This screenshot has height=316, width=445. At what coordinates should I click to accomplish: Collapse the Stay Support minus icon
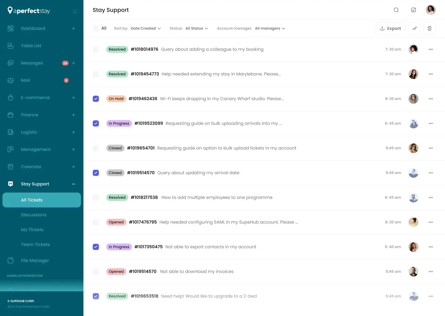click(x=74, y=184)
